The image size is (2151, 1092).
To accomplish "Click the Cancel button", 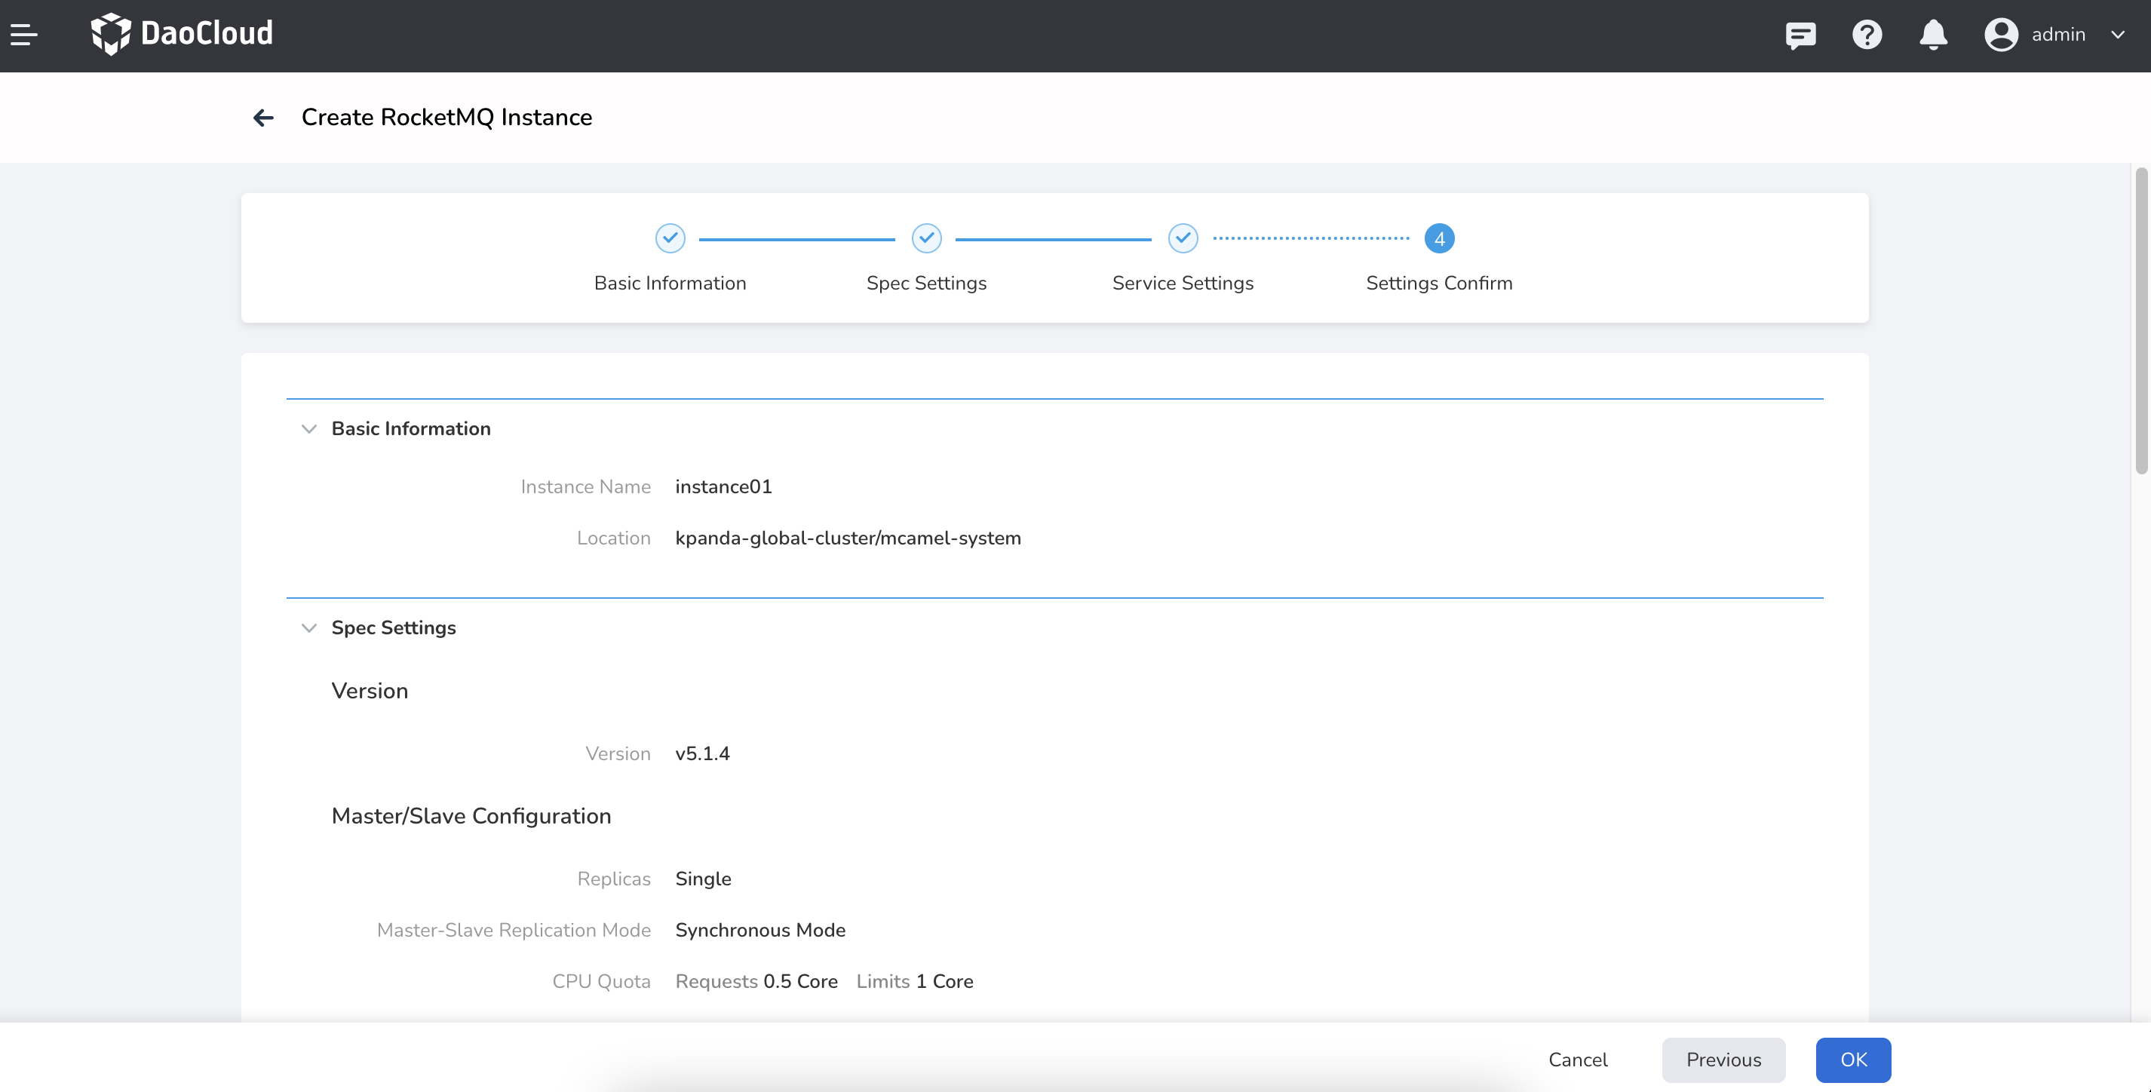I will click(1578, 1060).
